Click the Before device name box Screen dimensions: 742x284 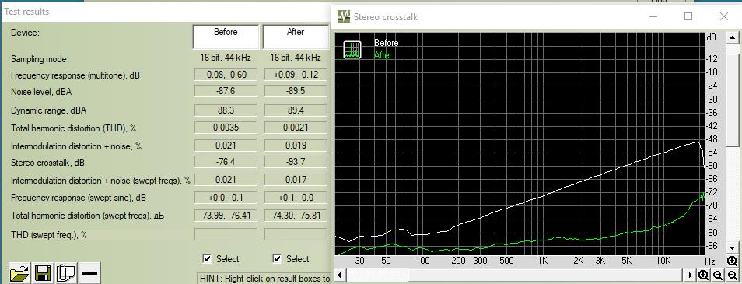coord(226,37)
